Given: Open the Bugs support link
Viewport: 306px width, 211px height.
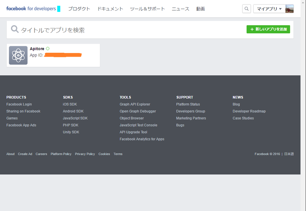Looking at the screenshot, I should click(180, 125).
